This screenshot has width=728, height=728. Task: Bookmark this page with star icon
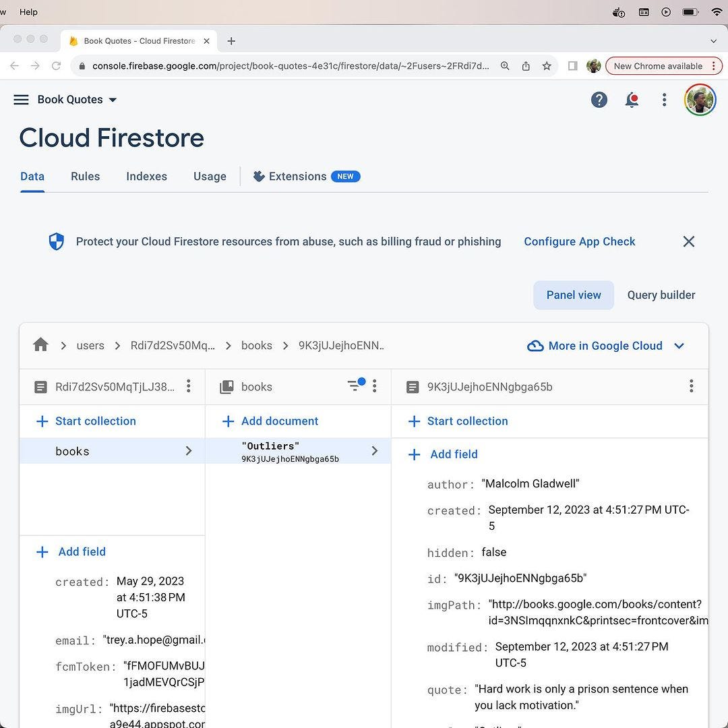[x=547, y=66]
